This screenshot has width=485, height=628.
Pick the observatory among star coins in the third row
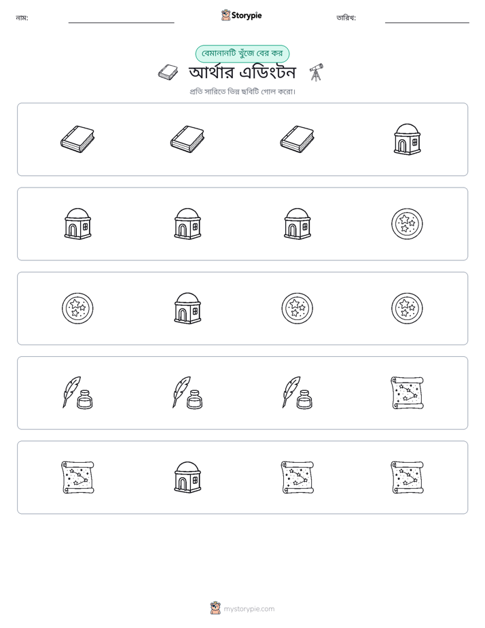(187, 309)
